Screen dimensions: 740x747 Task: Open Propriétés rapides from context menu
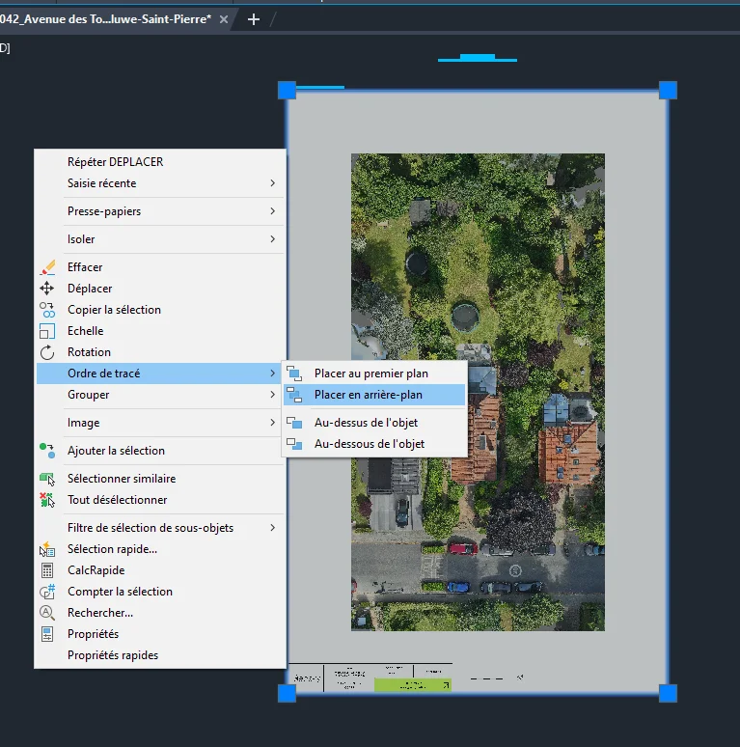coord(113,655)
